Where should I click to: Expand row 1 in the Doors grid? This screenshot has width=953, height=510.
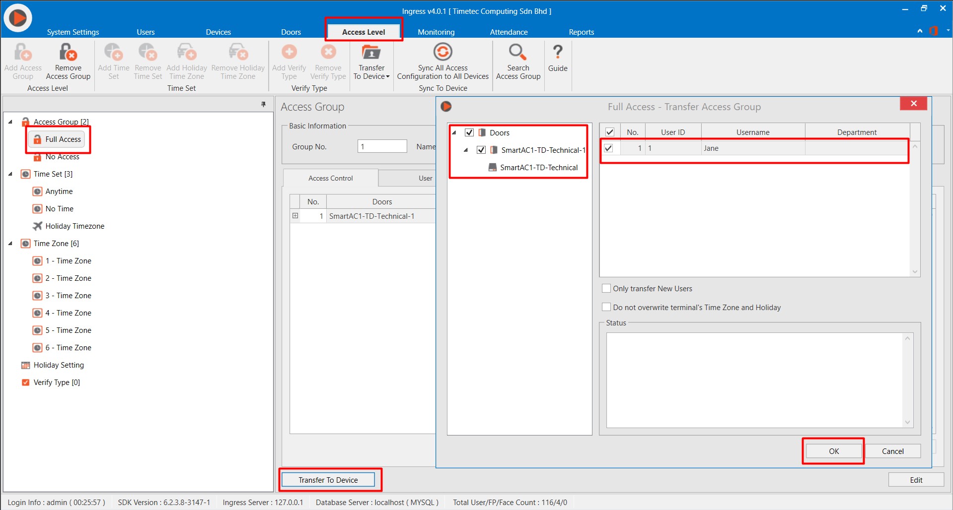click(295, 216)
